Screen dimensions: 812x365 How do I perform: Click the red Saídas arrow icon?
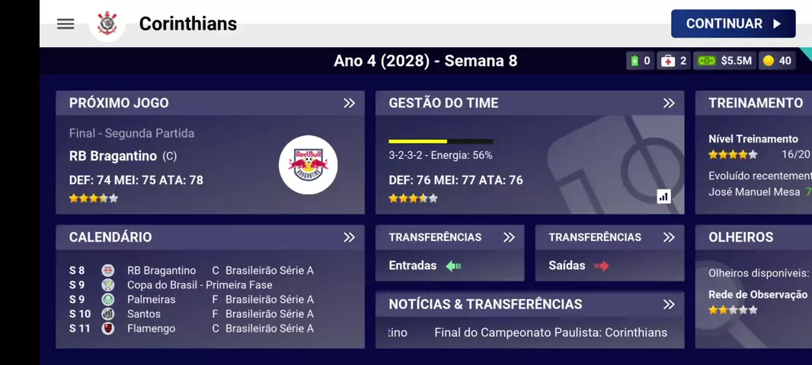tap(602, 265)
